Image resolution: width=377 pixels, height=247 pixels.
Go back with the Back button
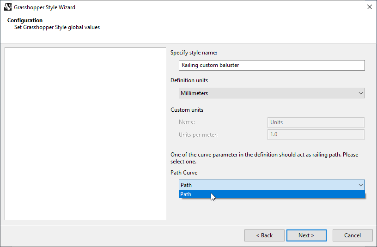[264, 235]
